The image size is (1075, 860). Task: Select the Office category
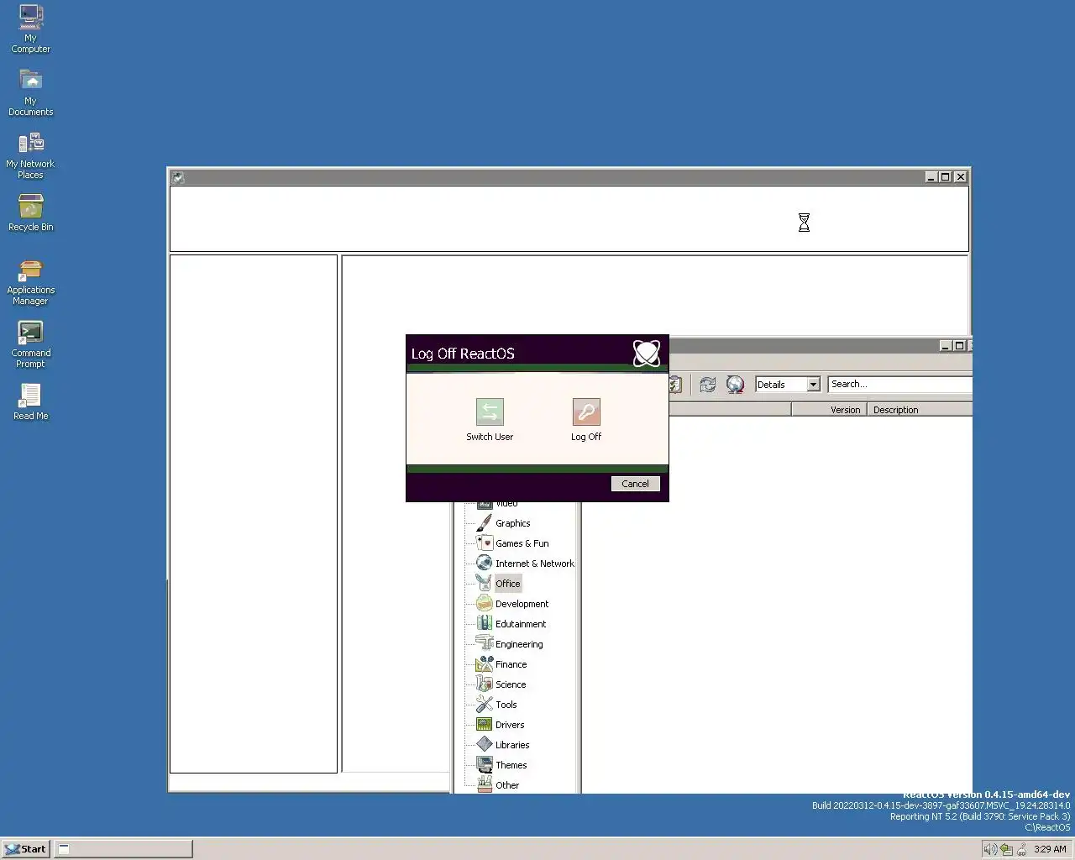pyautogui.click(x=507, y=584)
